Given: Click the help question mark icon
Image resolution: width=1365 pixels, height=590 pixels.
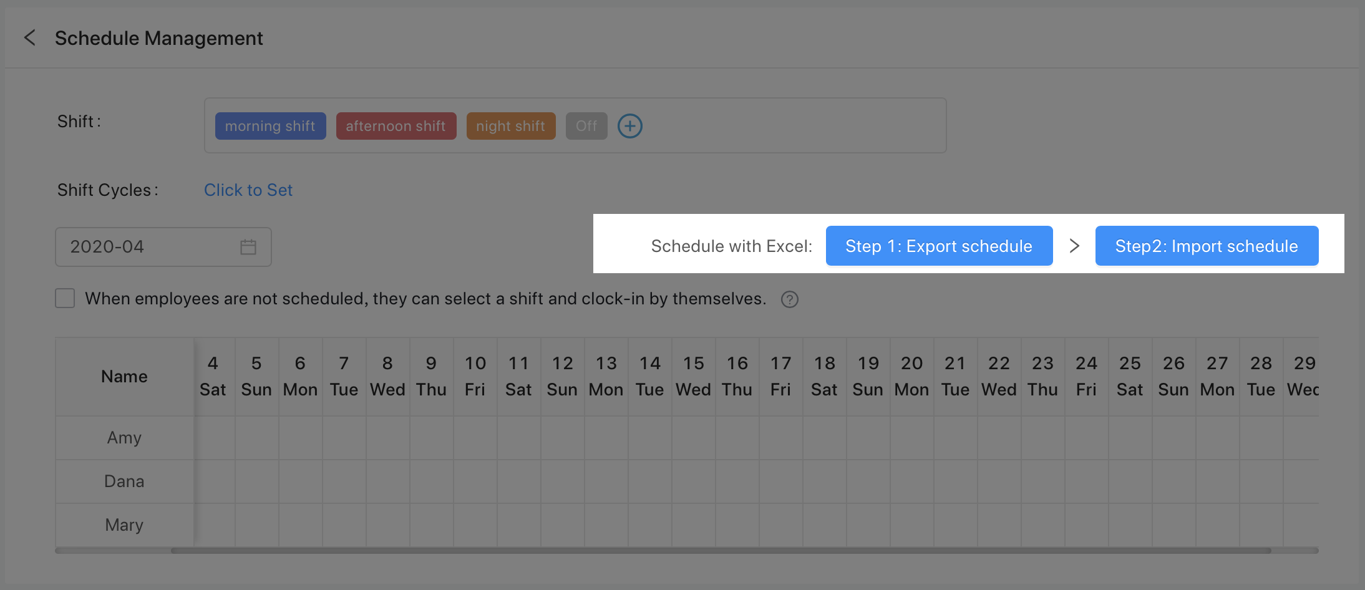Looking at the screenshot, I should click(x=789, y=299).
